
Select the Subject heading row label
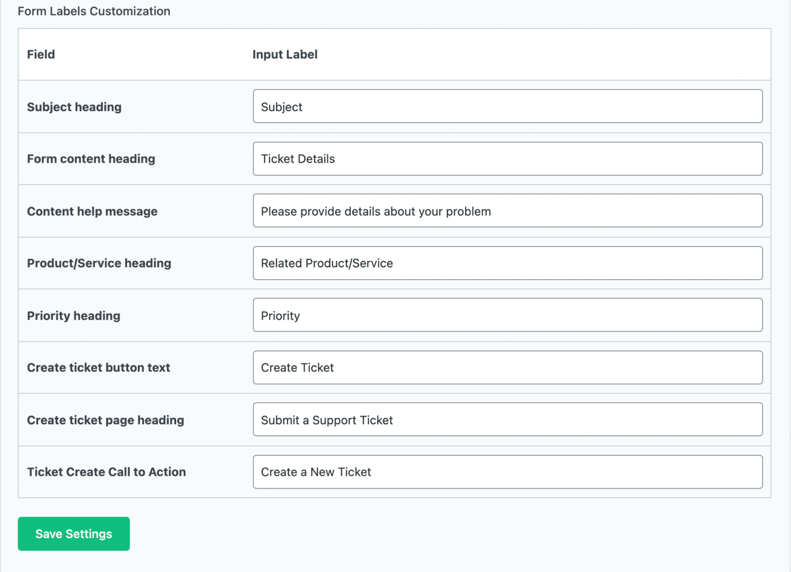point(74,107)
